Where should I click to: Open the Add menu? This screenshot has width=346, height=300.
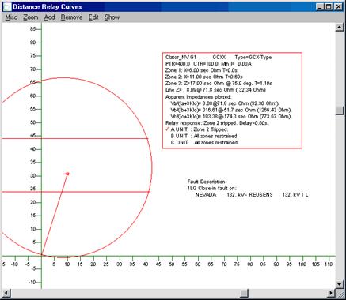[x=49, y=17]
